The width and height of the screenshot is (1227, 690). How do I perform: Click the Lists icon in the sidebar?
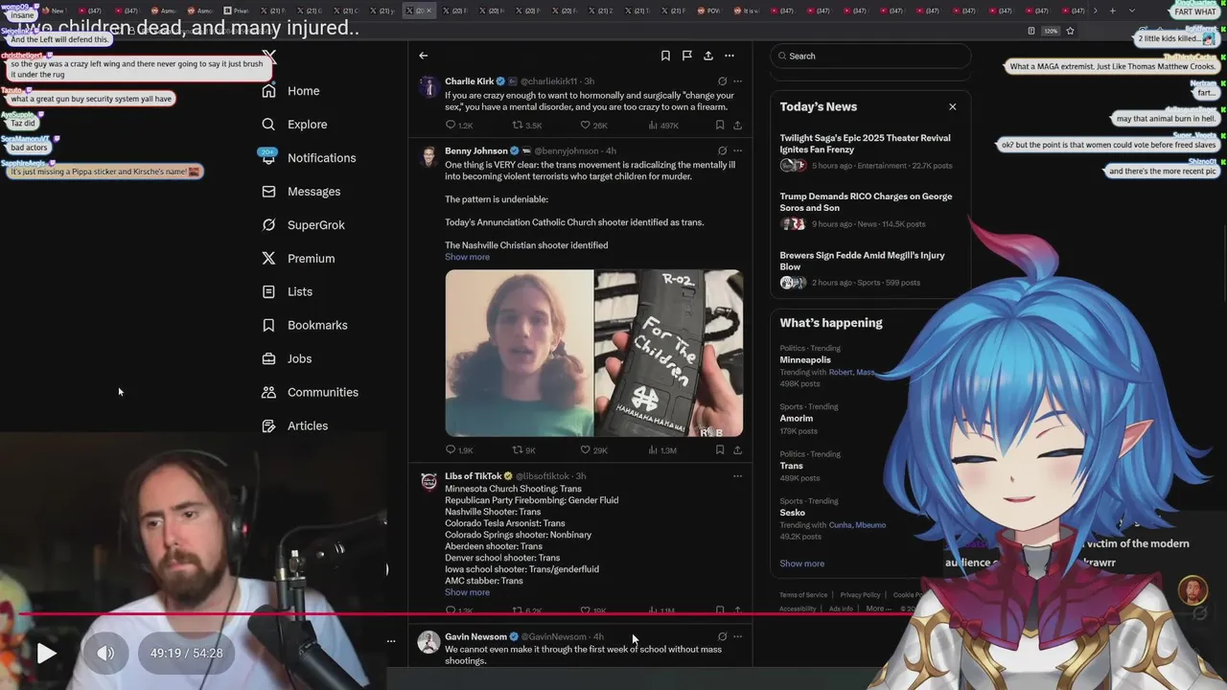tap(268, 291)
